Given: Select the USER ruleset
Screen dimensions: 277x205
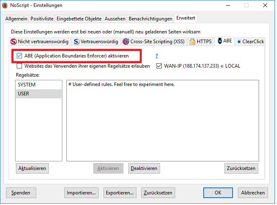Looking at the screenshot, I should pyautogui.click(x=24, y=94).
